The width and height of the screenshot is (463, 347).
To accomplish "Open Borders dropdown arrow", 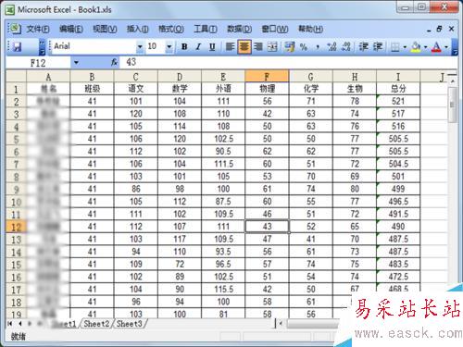I will pyautogui.click(x=405, y=47).
